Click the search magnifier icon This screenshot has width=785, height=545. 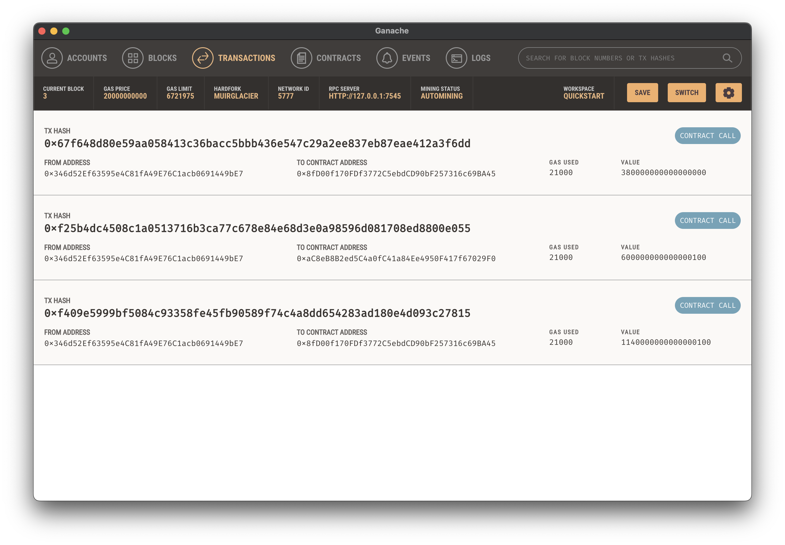point(727,58)
